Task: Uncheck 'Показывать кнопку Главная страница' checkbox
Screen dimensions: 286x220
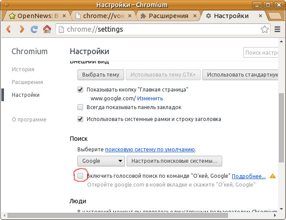Action: [x=80, y=89]
